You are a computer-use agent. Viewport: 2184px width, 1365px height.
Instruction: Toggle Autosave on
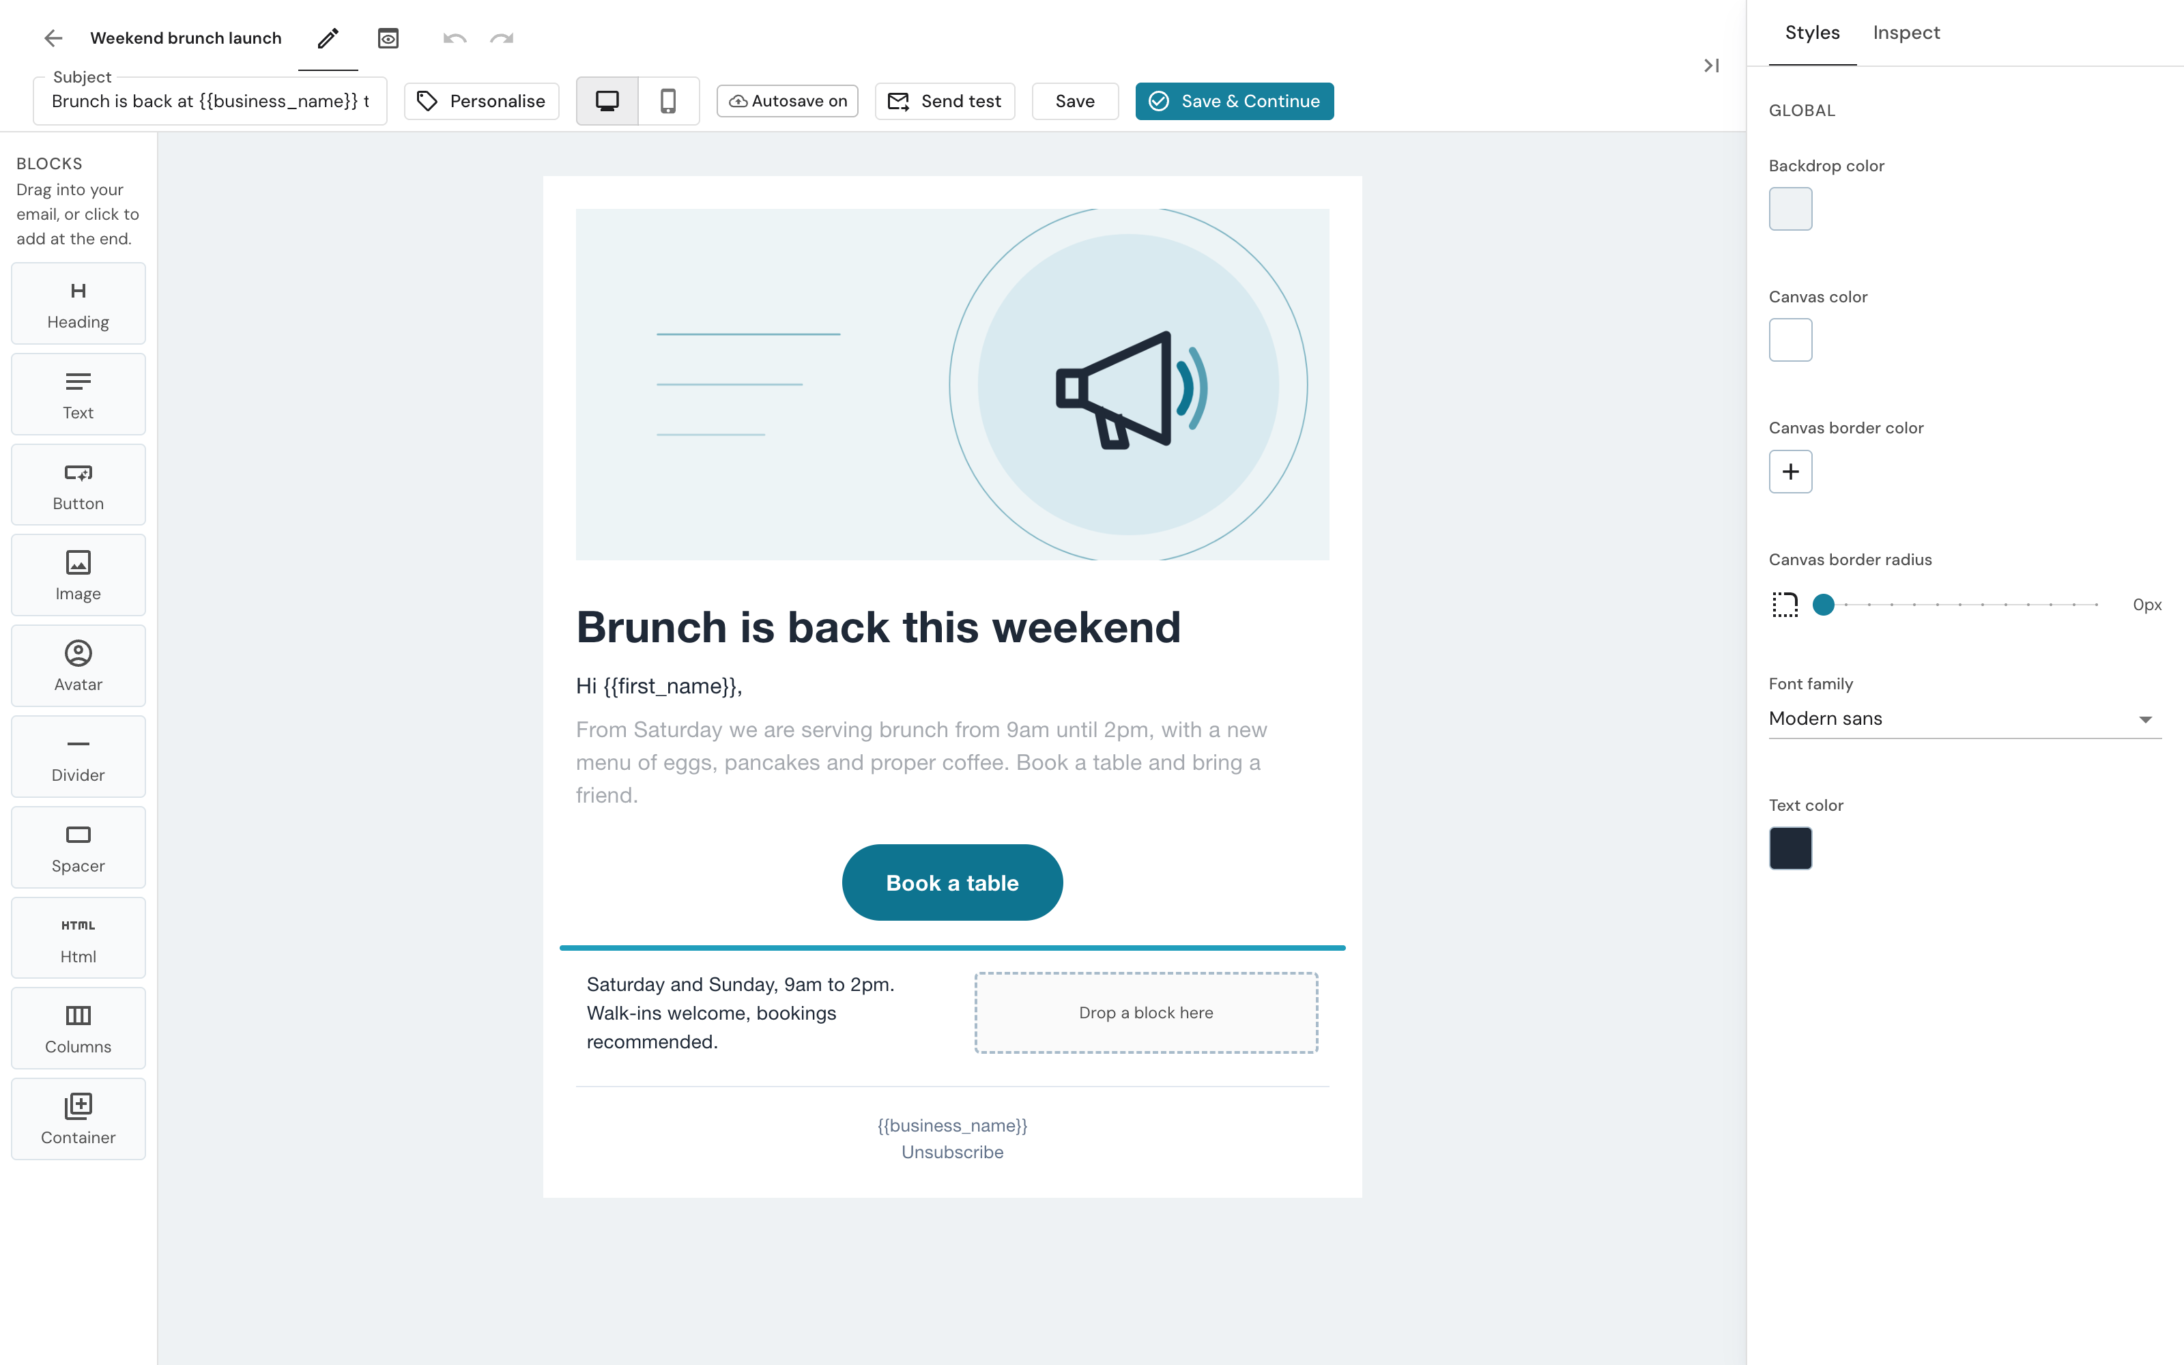[x=788, y=101]
